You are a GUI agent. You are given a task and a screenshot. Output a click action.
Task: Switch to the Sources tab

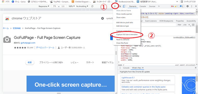coord(152,6)
